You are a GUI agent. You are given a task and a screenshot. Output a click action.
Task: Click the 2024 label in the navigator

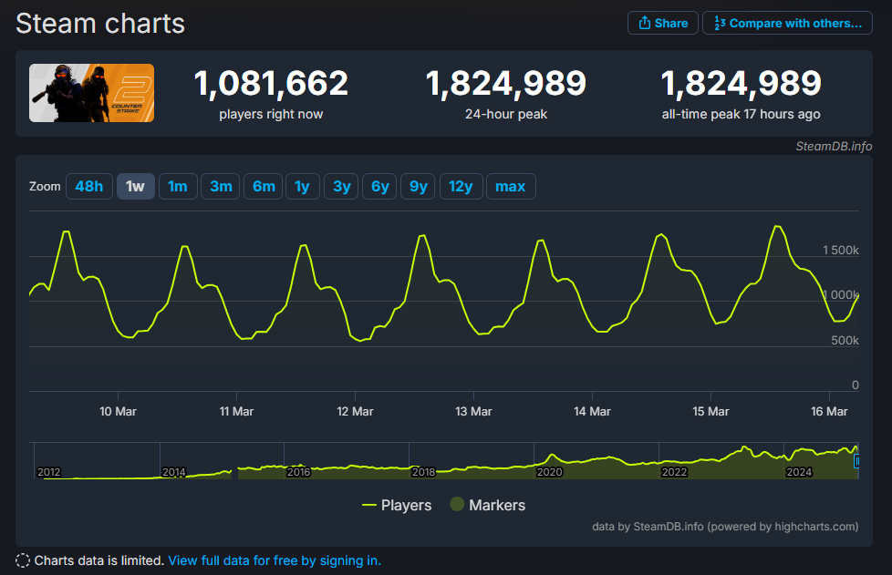[799, 472]
